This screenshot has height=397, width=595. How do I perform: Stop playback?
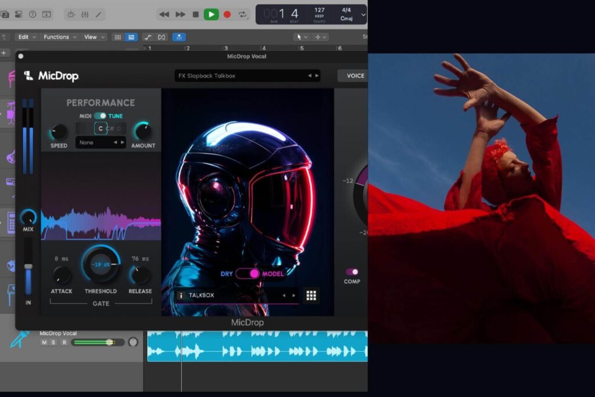(196, 15)
